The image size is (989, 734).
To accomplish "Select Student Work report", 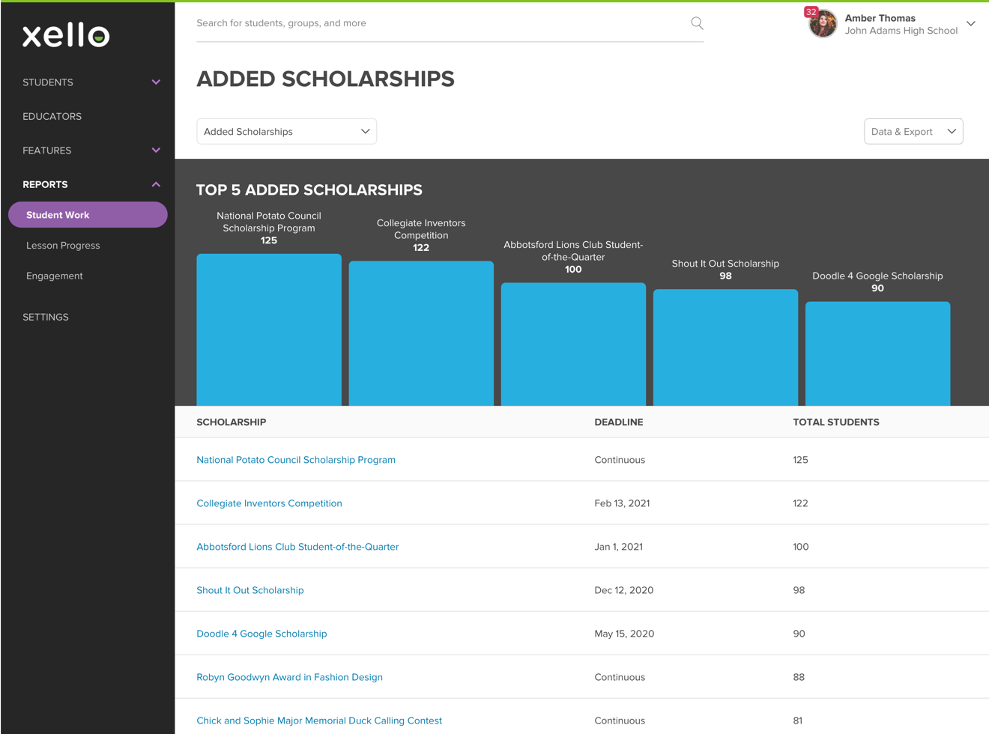I will [x=88, y=215].
